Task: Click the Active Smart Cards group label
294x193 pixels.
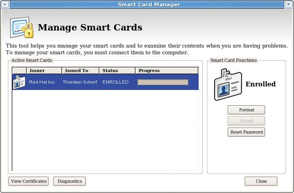Action: (32, 60)
